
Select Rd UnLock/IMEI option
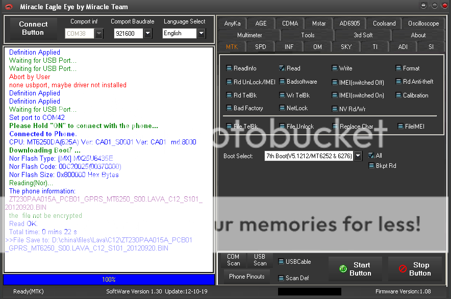(x=229, y=82)
